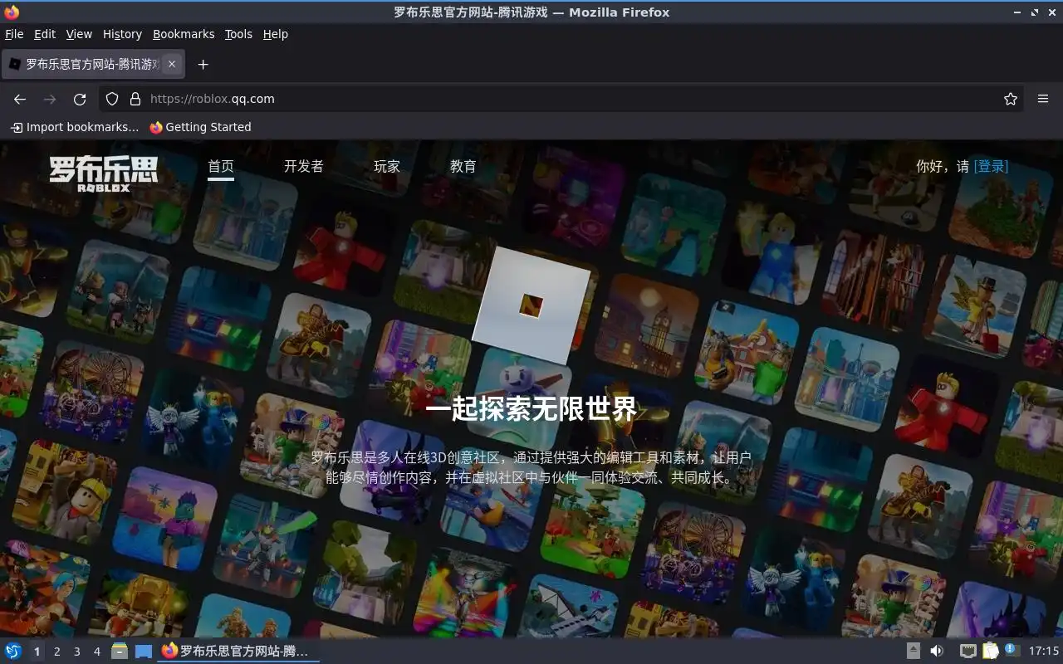
Task: Close the 罗布乐思官方网站 tab
Action: pyautogui.click(x=172, y=64)
